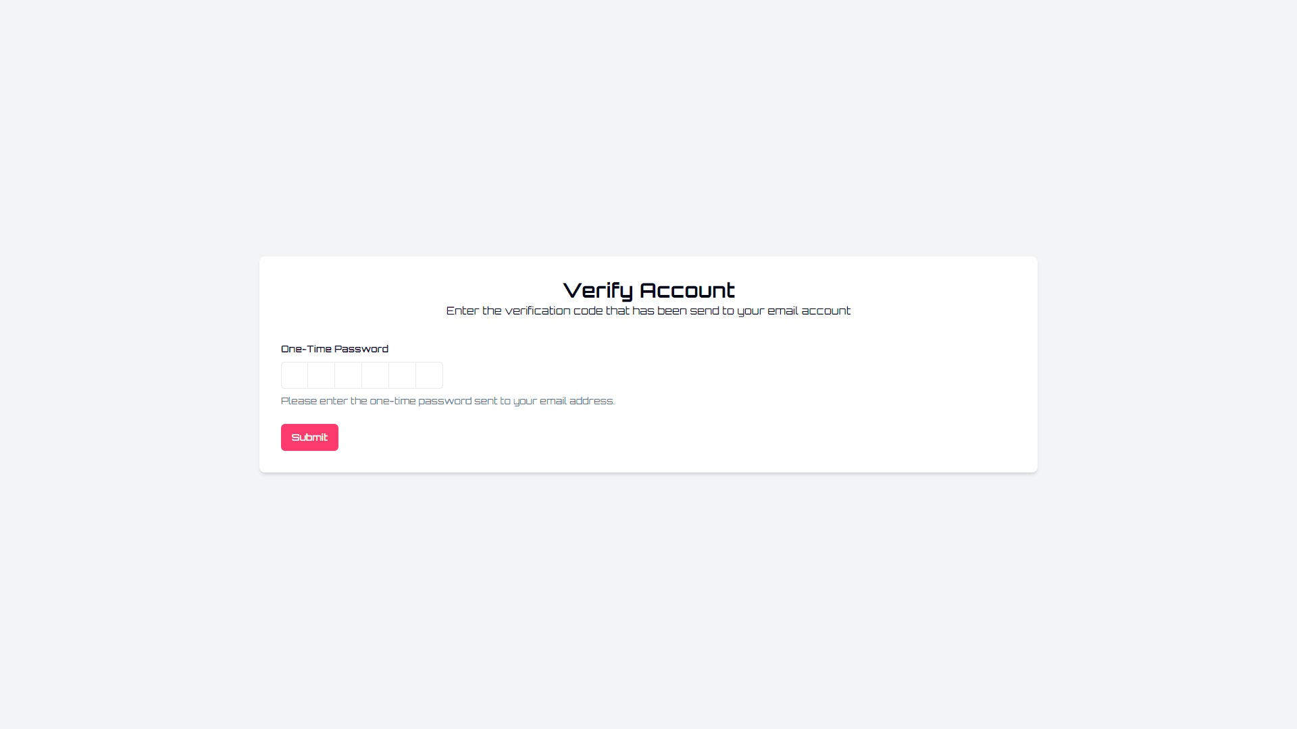Click the Verify Account heading
Screen dimensions: 1297x729
click(x=648, y=290)
